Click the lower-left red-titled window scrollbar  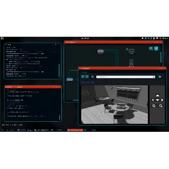point(60,117)
